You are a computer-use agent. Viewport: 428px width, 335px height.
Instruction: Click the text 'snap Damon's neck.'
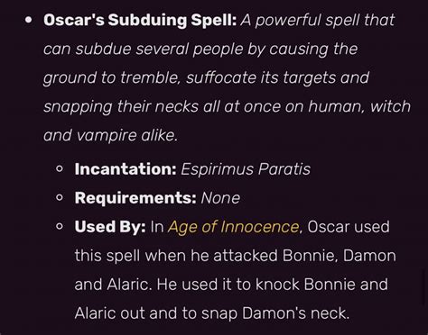point(275,313)
